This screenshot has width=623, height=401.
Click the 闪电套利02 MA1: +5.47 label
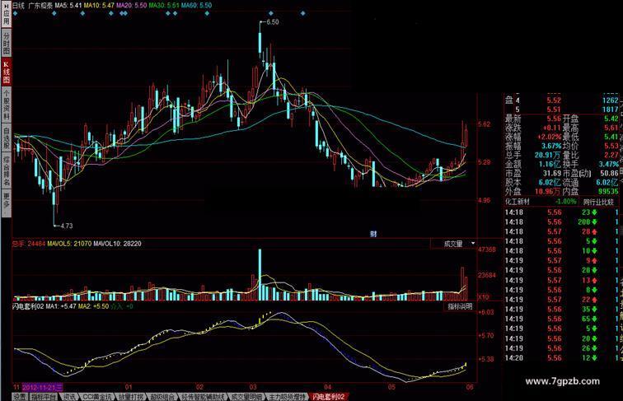(x=44, y=306)
